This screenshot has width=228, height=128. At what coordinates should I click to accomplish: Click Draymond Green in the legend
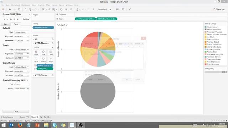click(x=214, y=59)
